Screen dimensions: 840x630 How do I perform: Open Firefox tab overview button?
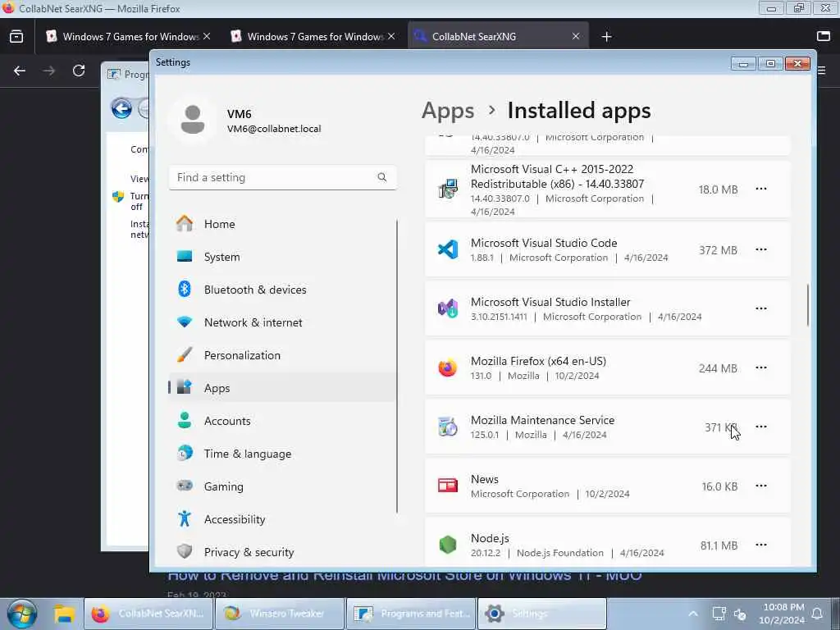click(x=16, y=36)
